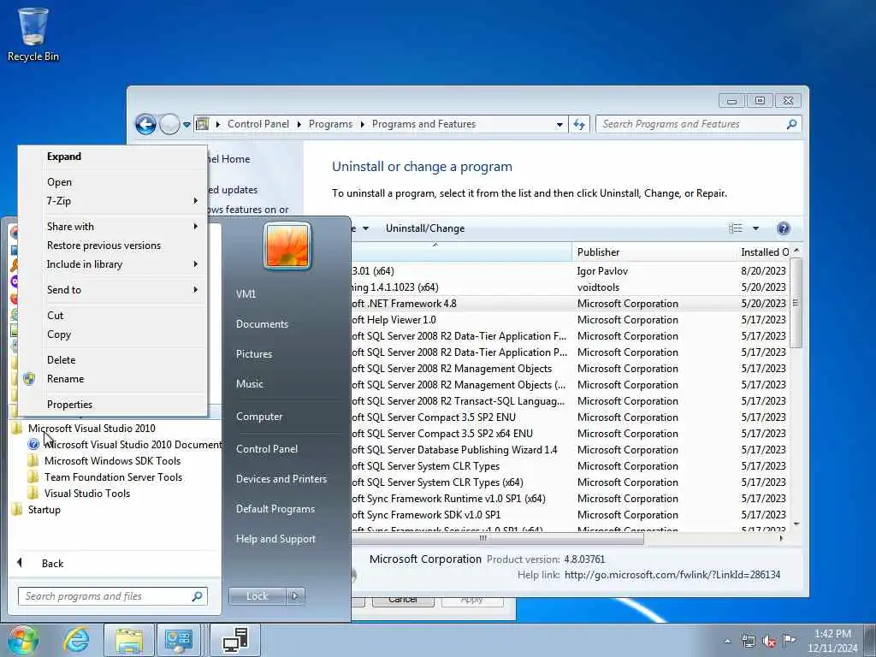Image resolution: width=876 pixels, height=657 pixels.
Task: Click the Uninstall/Change button
Action: point(424,228)
